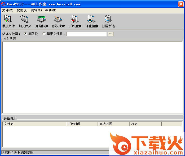Screen dimensions: 185x156
Task: Select the 指定文件夹 radio button
Action: click(44, 34)
